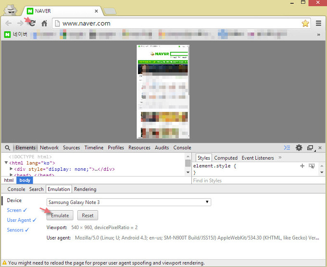
Task: Toggle the DevTools console drawer icon
Action: click(x=287, y=148)
